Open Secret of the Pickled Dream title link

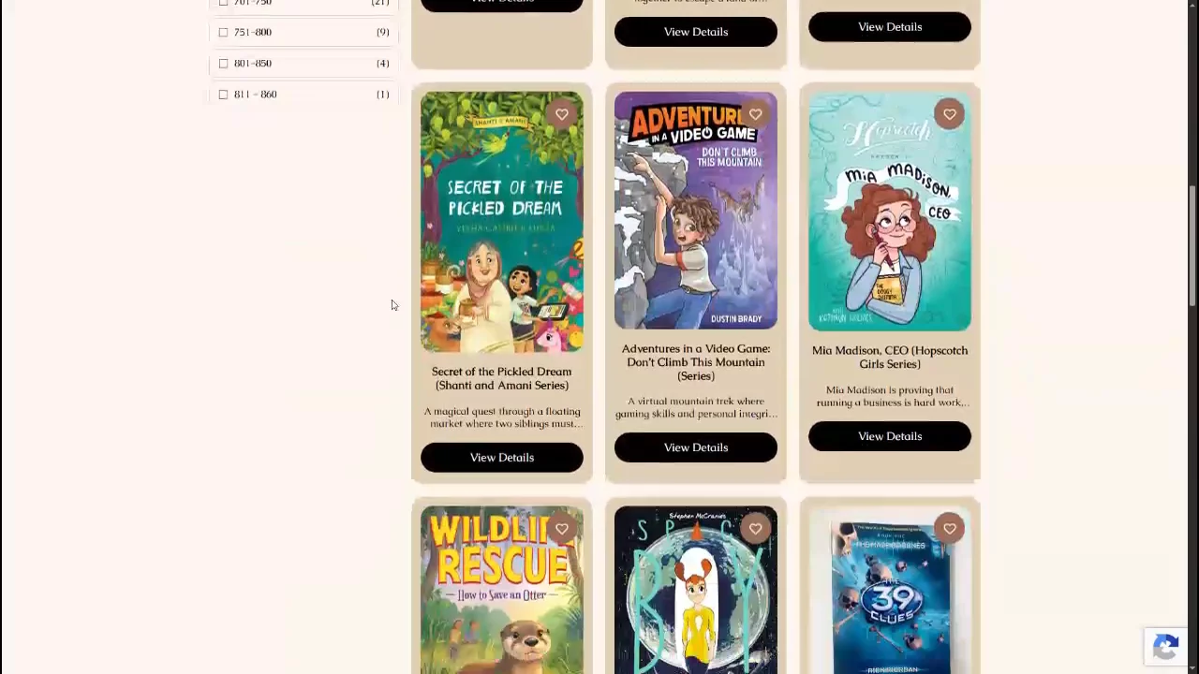502,378
